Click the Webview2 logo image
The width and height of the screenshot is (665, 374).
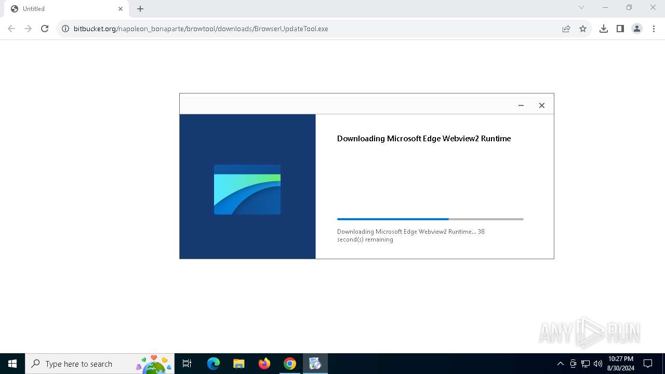coord(247,190)
